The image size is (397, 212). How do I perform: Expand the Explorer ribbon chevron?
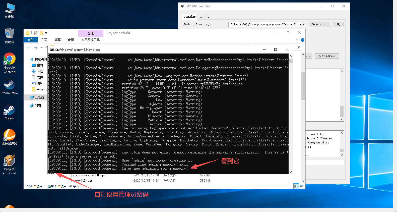(297, 40)
